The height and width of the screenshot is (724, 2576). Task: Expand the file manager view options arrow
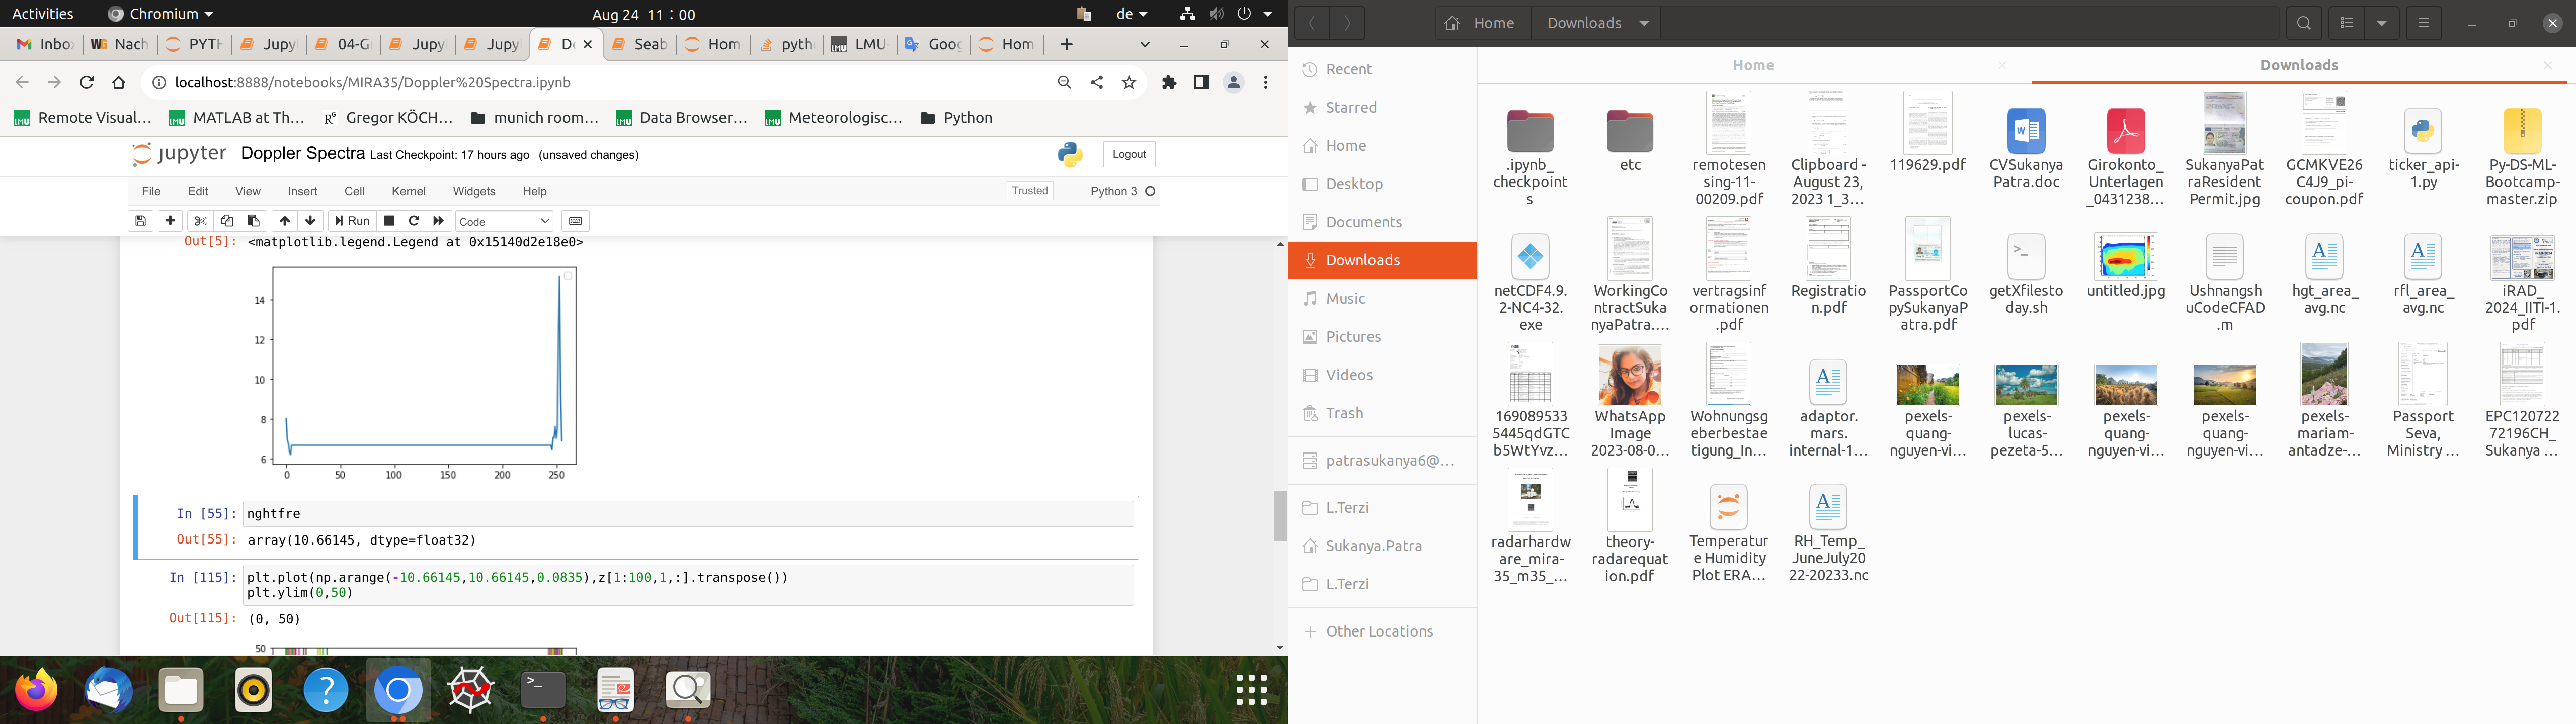tap(2382, 23)
